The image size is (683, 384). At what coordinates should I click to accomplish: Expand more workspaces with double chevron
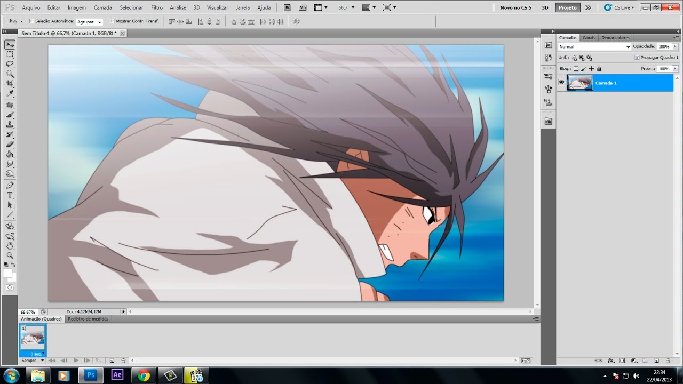(x=588, y=7)
